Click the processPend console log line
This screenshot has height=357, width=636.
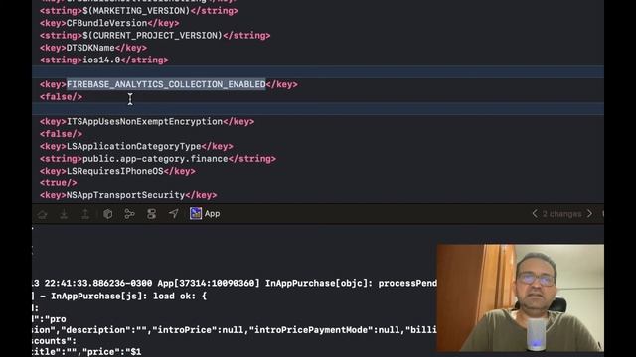pyautogui.click(x=235, y=283)
